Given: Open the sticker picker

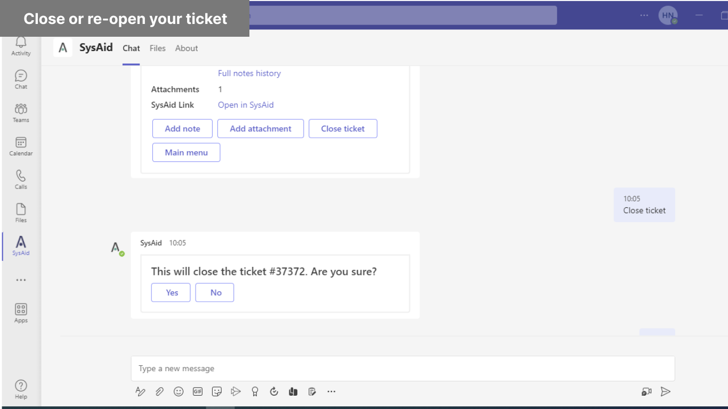Looking at the screenshot, I should coord(217,392).
